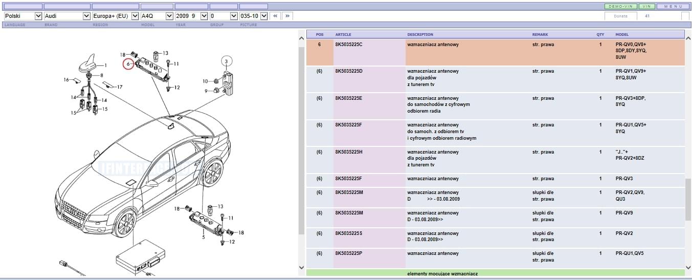
Task: Open the Region dropdown showing Europa+ (EU)
Action: [x=116, y=16]
